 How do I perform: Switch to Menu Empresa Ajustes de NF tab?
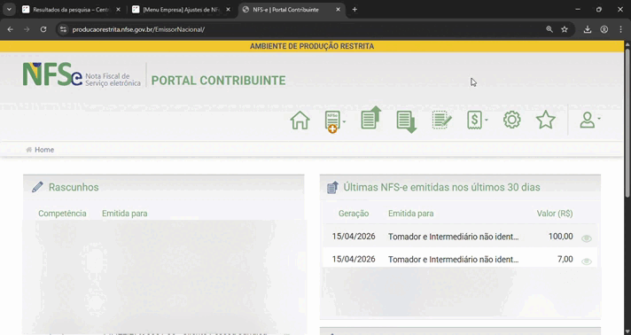tap(180, 10)
